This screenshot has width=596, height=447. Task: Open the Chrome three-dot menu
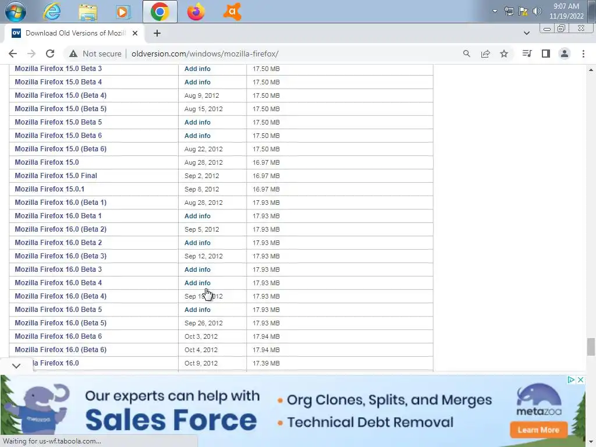coord(583,54)
